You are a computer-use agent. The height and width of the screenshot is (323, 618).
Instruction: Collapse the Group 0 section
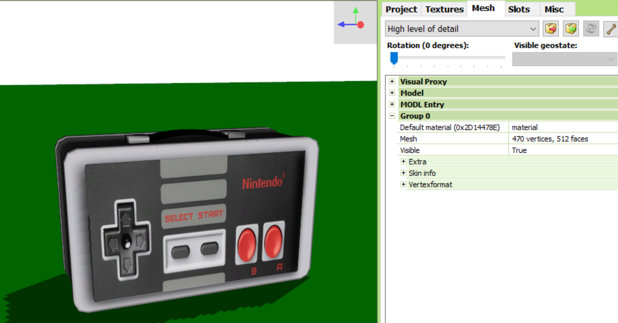click(392, 116)
